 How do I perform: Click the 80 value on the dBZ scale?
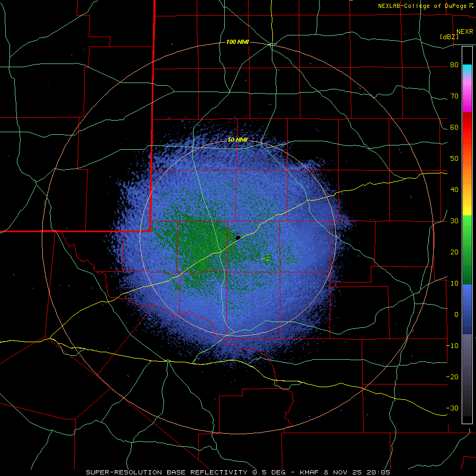pyautogui.click(x=454, y=65)
